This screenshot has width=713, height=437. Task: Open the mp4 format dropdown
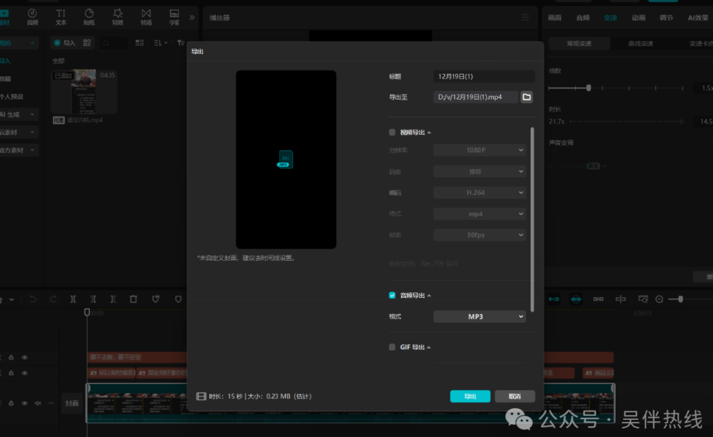coord(480,213)
